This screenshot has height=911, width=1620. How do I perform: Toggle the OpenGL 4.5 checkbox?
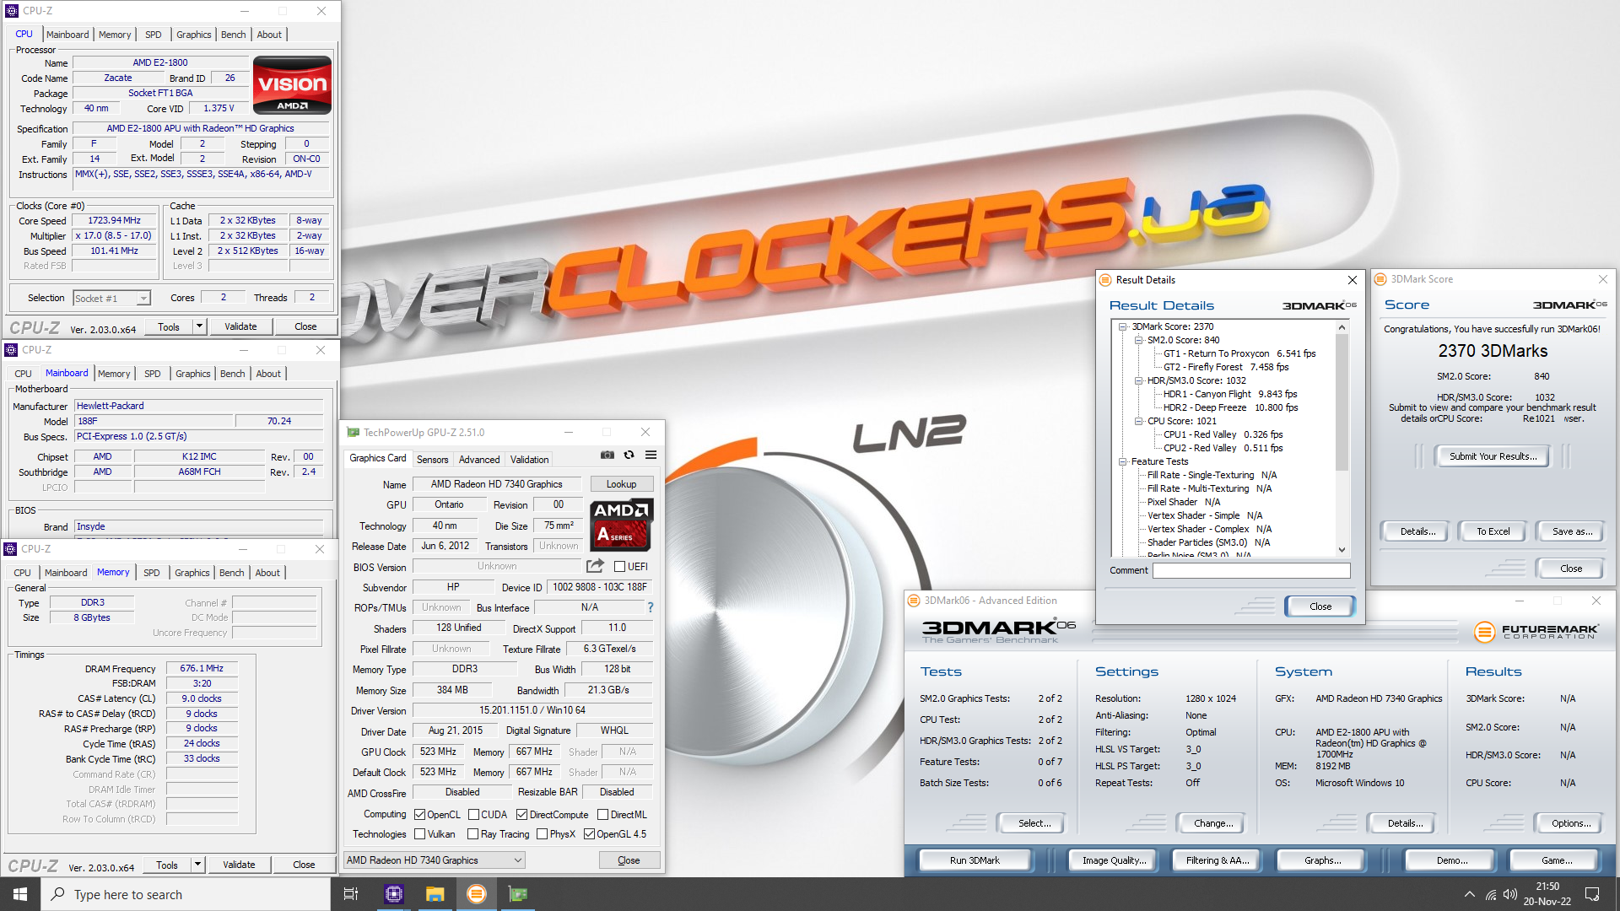589,834
